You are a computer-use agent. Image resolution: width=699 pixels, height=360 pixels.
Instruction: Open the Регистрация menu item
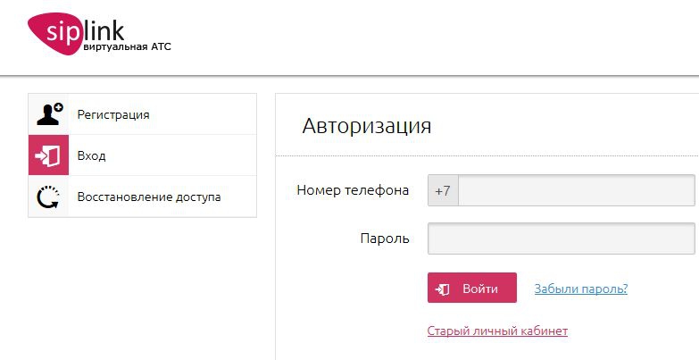[113, 114]
